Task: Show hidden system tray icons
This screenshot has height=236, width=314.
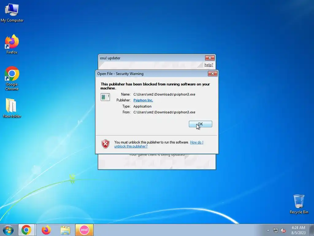Action: coord(268,230)
